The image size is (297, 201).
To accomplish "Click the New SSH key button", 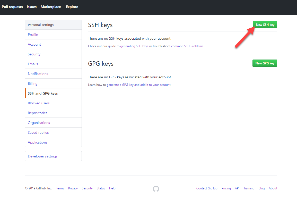I will (x=265, y=25).
